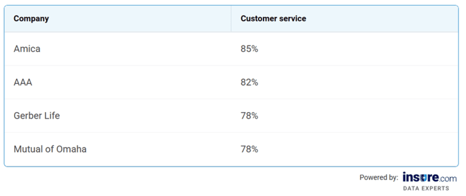This screenshot has height=196, width=466.
Task: Click the 78% value for Mutual of Omaha
Action: click(x=249, y=149)
